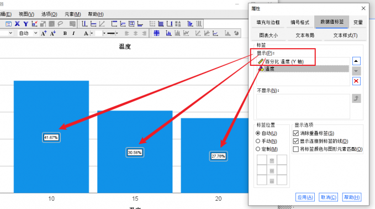This screenshot has height=209, width=375.
Task: Enable 将标签颜色与图形元素匹配 checkbox
Action: [x=296, y=149]
